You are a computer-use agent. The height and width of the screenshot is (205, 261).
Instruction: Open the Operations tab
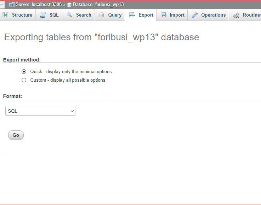click(208, 15)
